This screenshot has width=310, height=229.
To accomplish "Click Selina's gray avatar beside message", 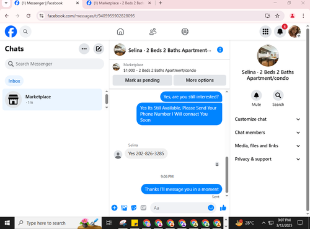I will (118, 155).
